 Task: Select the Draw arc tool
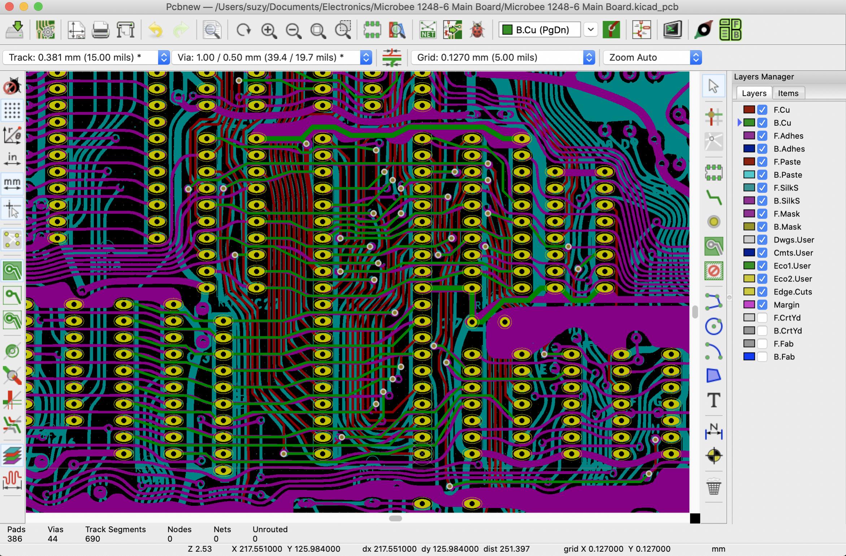click(713, 352)
